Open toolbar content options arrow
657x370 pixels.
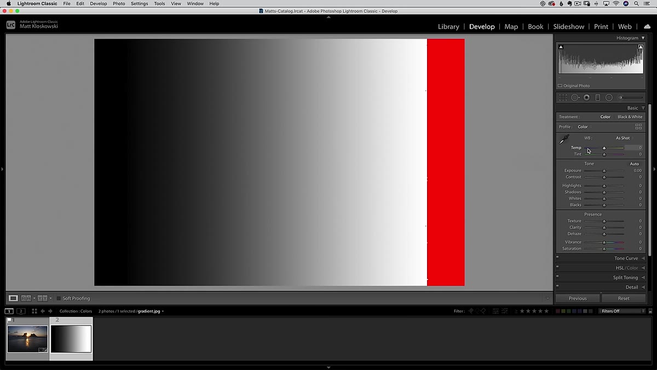point(547,298)
